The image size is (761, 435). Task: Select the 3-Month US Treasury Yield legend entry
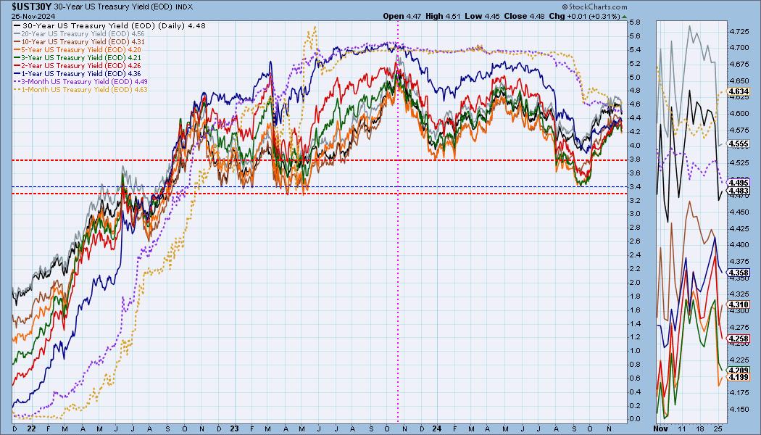(81, 81)
